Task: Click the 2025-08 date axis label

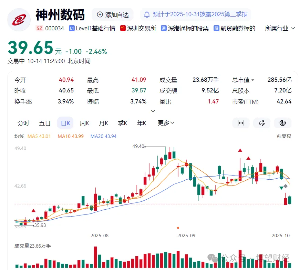Action: click(100, 236)
